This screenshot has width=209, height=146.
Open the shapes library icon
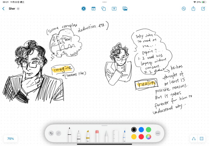point(104,9)
